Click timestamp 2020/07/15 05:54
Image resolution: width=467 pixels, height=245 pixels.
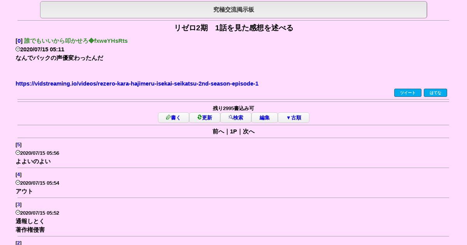40,183
